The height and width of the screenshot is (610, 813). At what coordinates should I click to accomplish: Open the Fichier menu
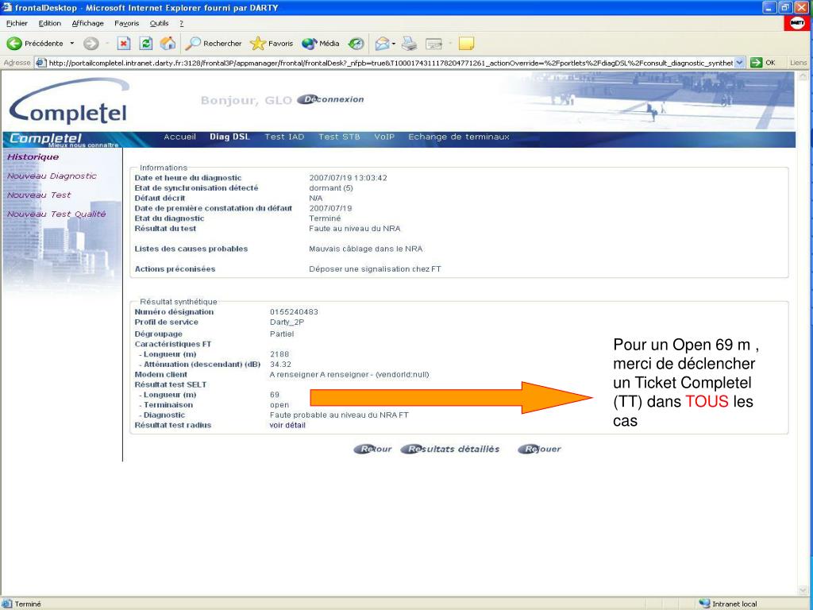click(x=17, y=23)
